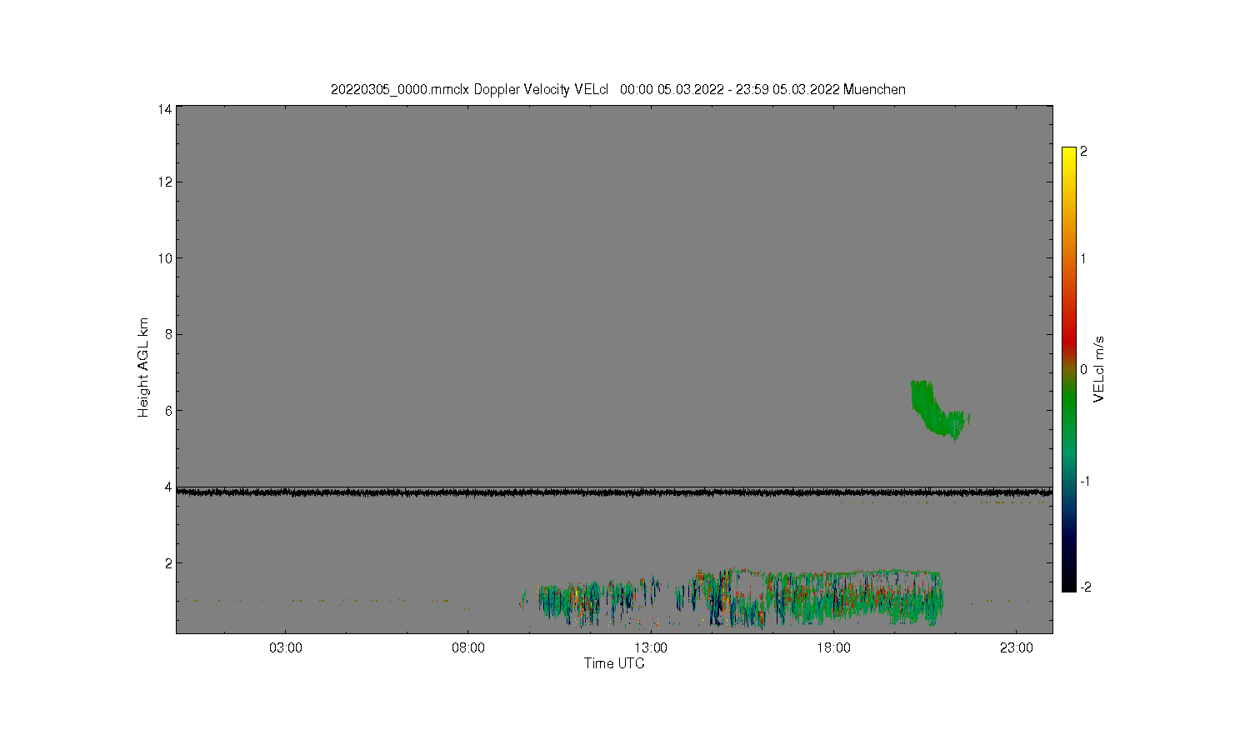Click the black horizontal line near 4 km

[x=614, y=492]
